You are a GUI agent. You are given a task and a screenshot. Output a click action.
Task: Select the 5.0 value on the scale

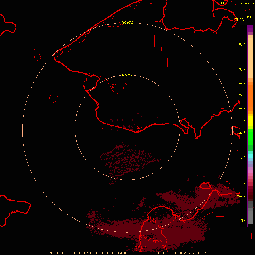click(x=242, y=107)
